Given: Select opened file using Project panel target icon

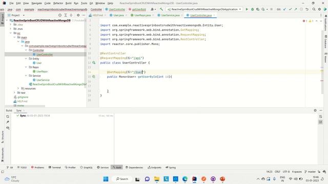Looking at the screenshot, I should coord(60,15).
